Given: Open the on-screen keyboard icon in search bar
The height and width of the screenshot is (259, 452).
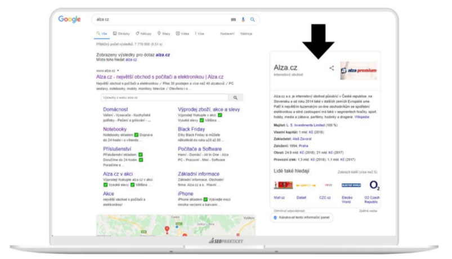Looking at the screenshot, I should [233, 20].
